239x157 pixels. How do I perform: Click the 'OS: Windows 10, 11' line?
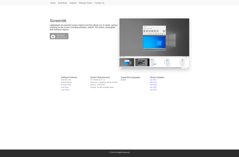98,80
